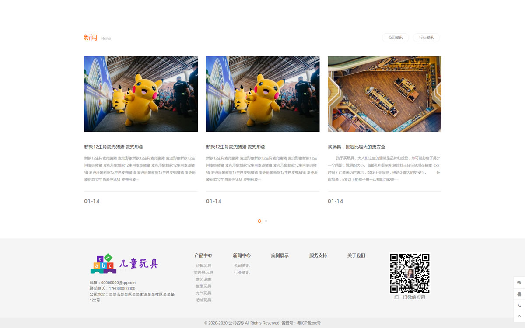
Task: Open the leftmost Pikachu news image
Action: coord(141,94)
